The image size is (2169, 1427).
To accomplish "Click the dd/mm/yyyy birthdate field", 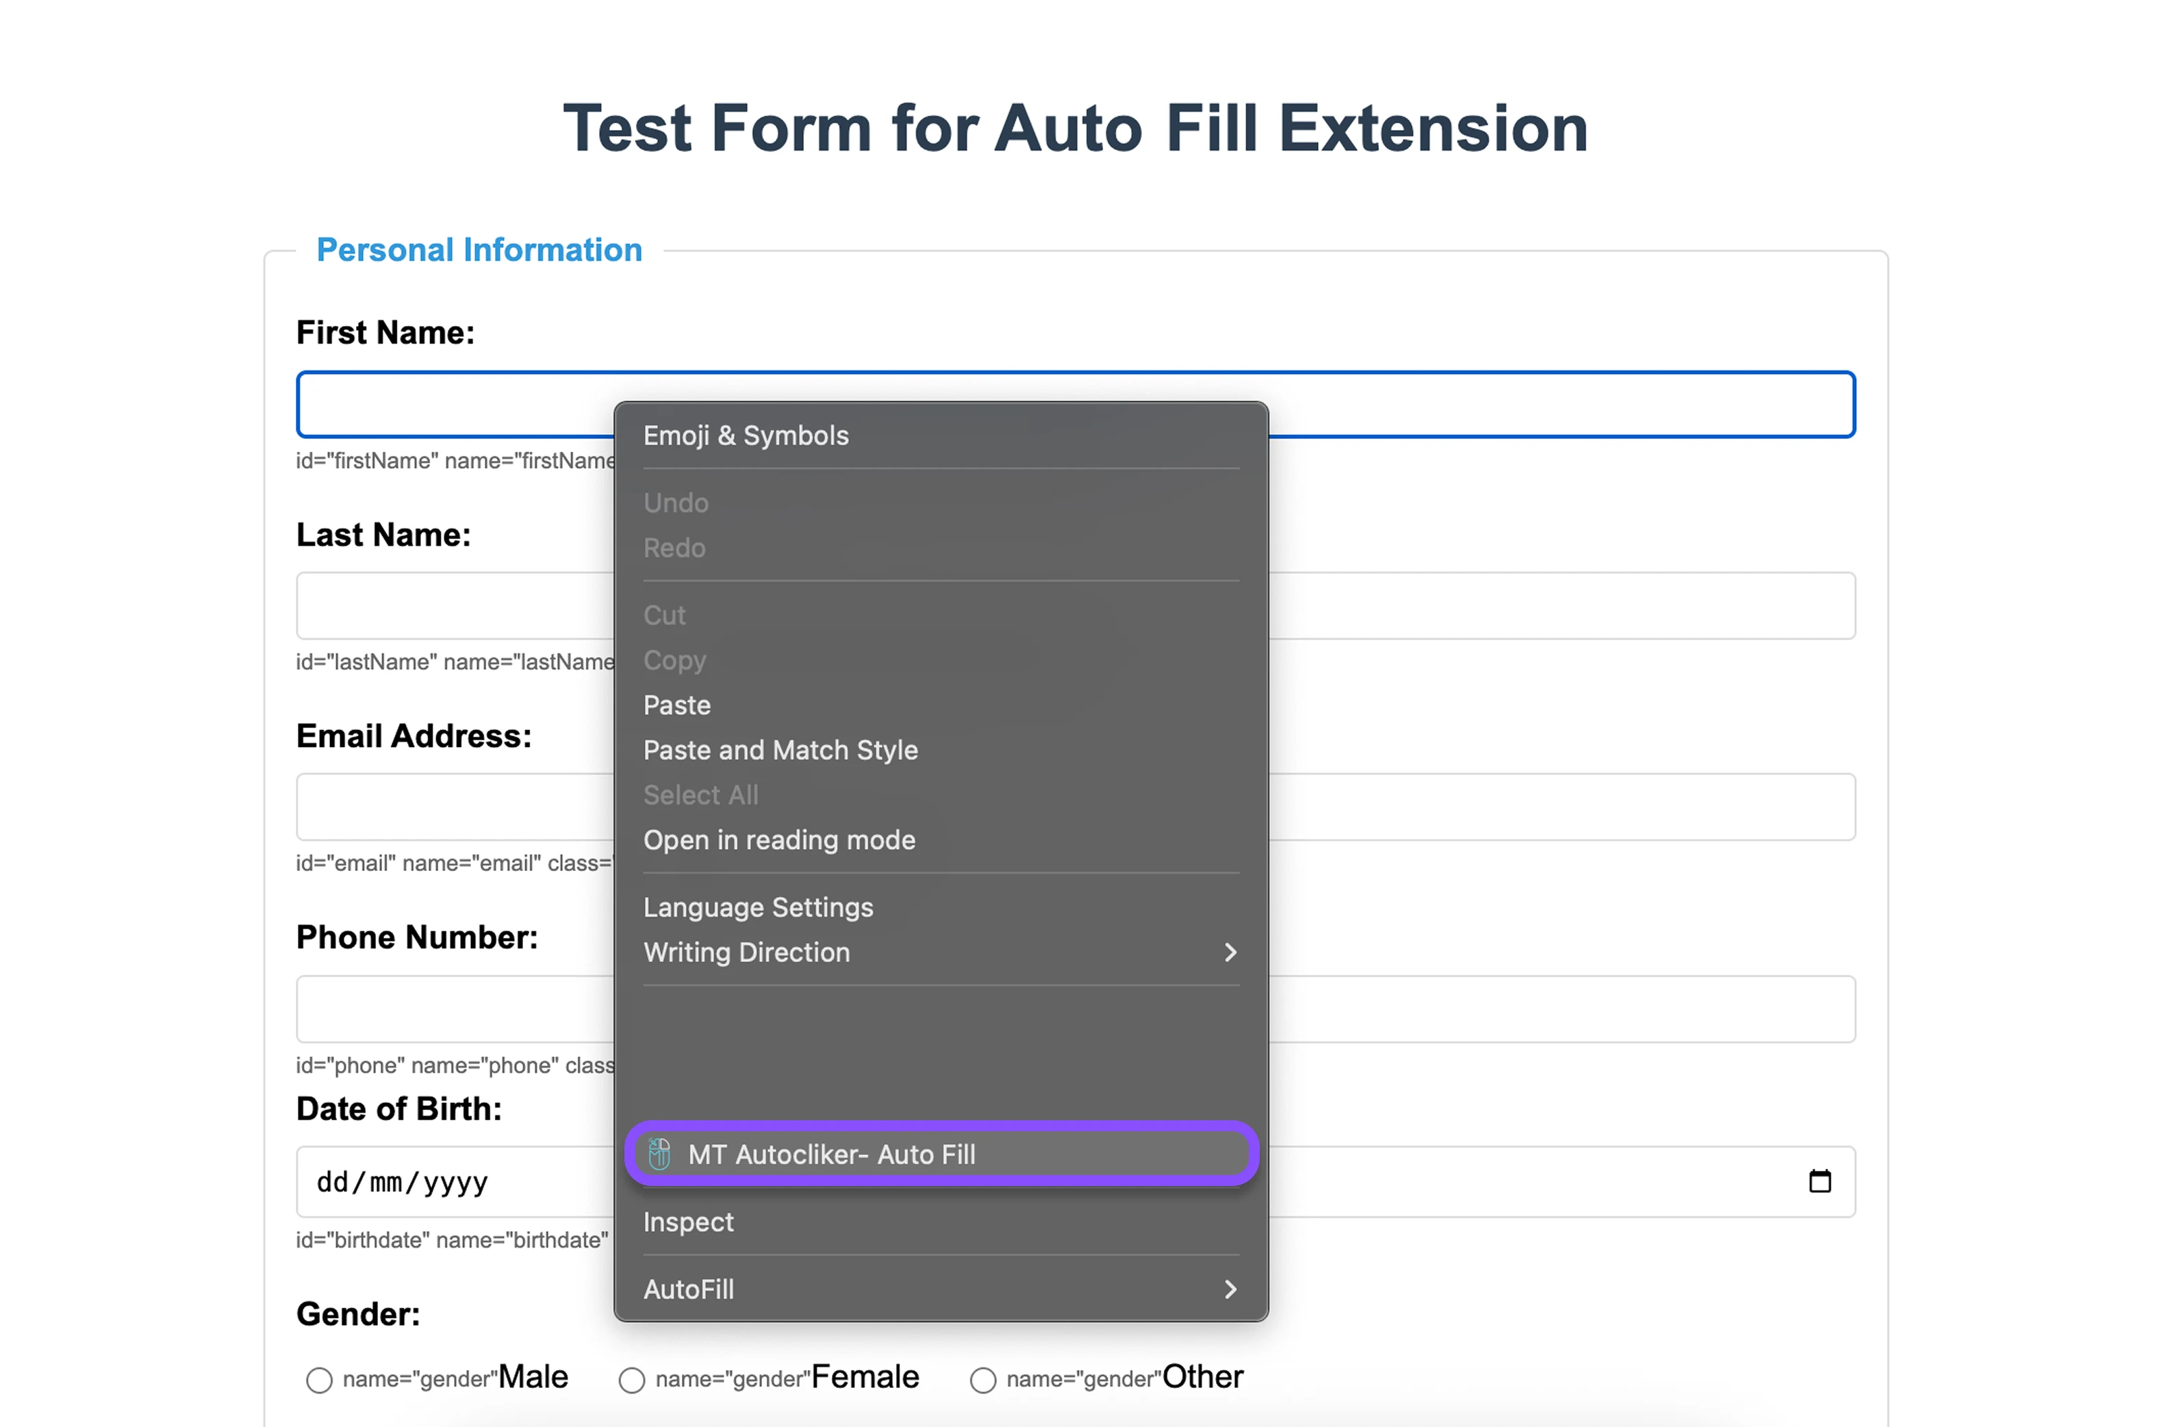I will (402, 1181).
